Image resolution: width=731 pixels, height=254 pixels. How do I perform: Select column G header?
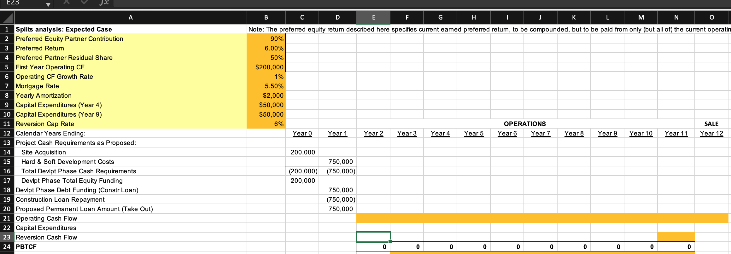pos(441,17)
